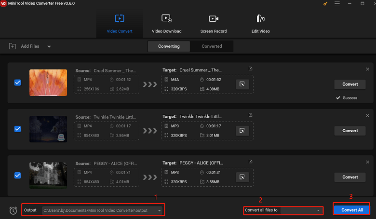
Task: Click the key registration icon in title bar
Action: (x=325, y=3)
